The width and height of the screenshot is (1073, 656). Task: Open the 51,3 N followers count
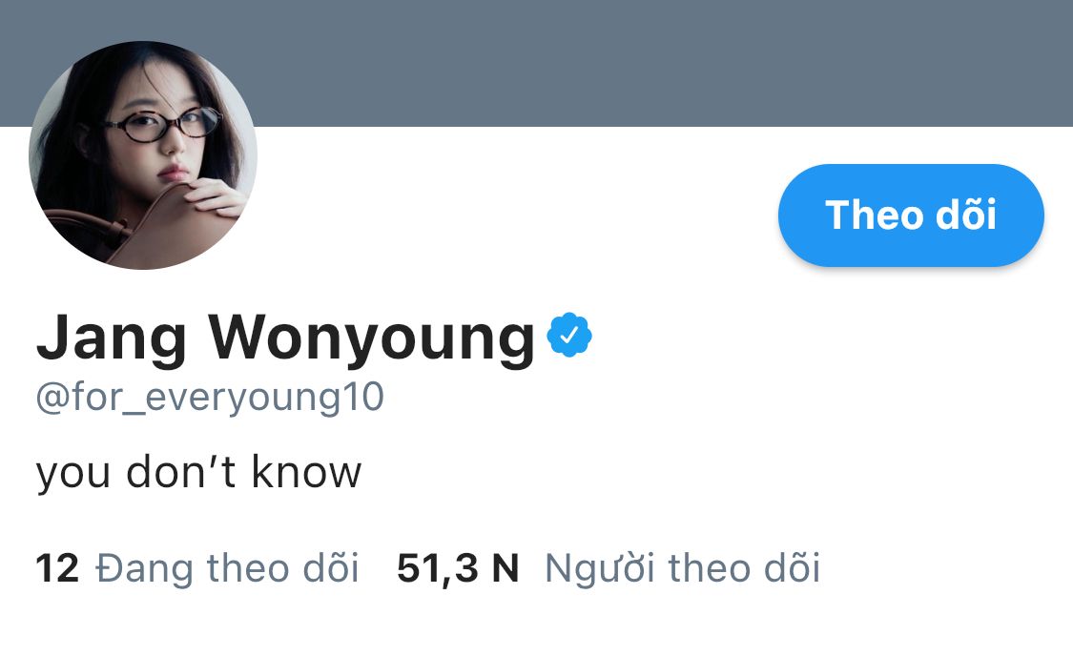tap(458, 568)
